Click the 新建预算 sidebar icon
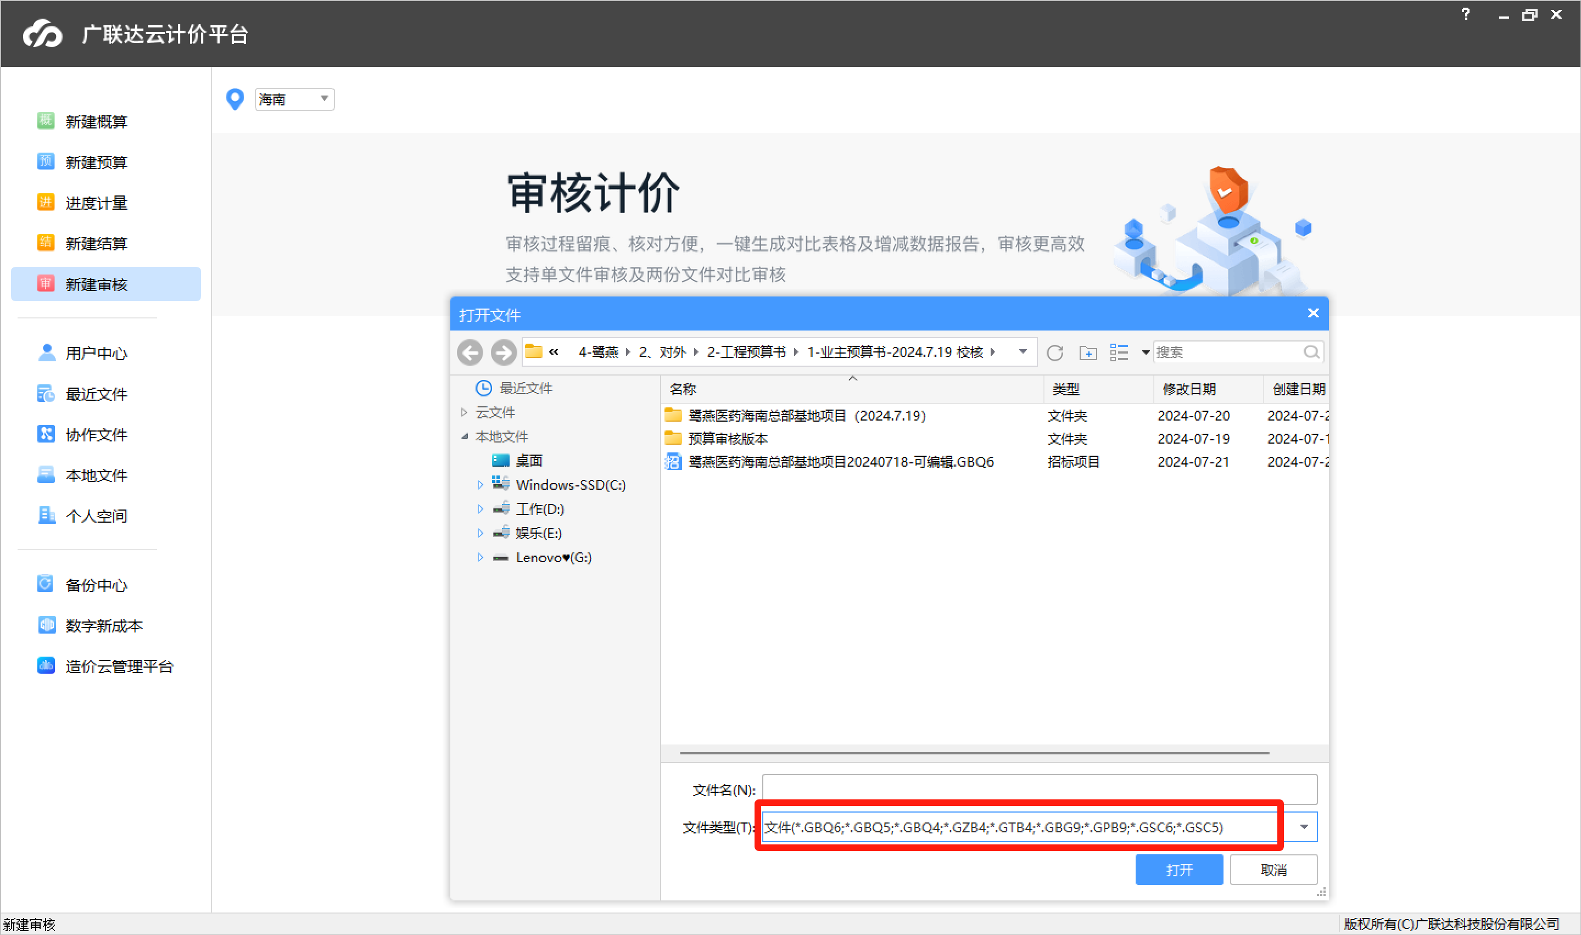The height and width of the screenshot is (935, 1581). click(x=46, y=161)
